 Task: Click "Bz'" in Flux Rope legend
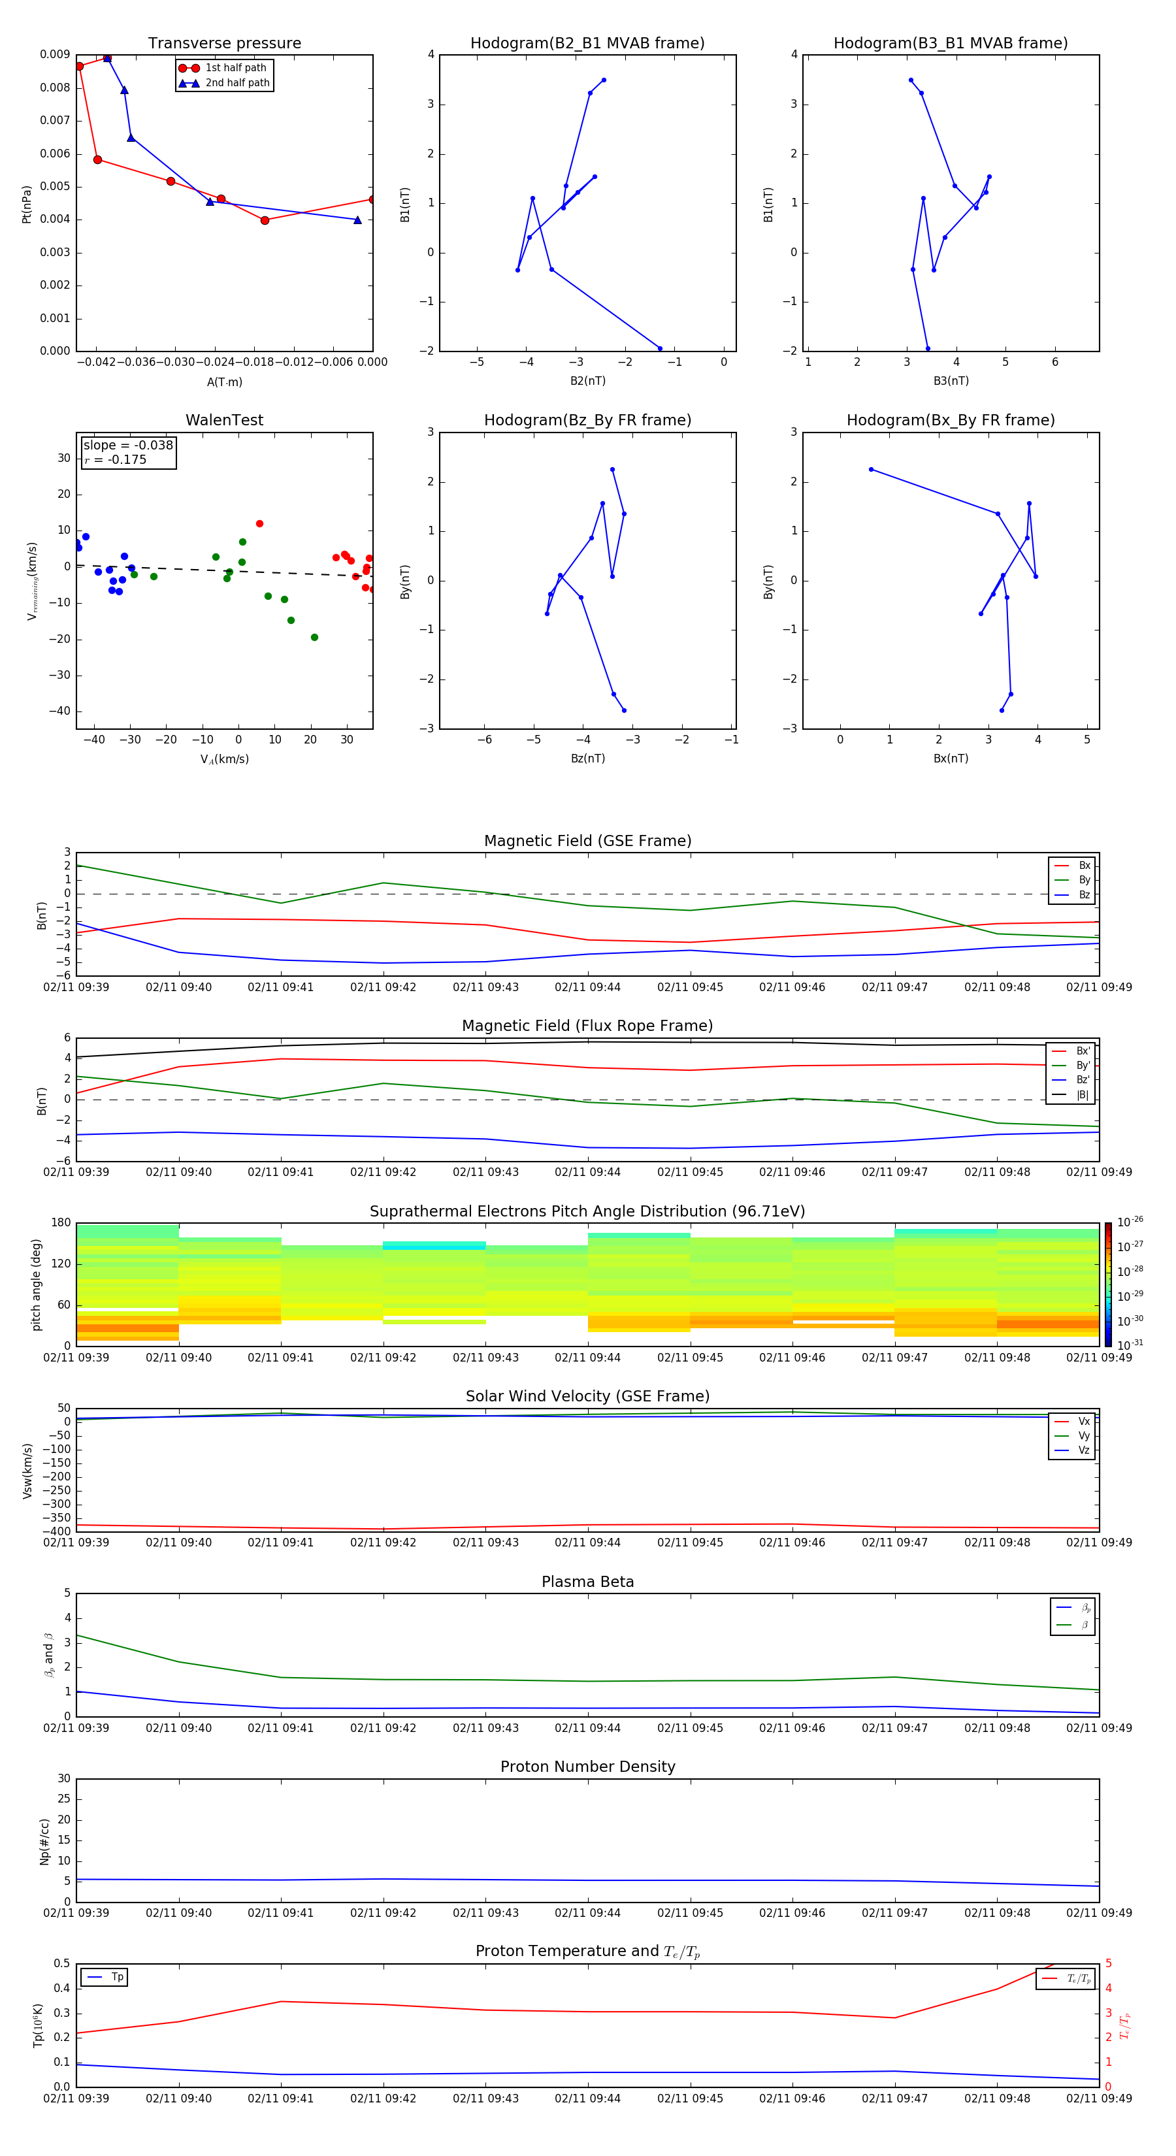coord(1071,1081)
